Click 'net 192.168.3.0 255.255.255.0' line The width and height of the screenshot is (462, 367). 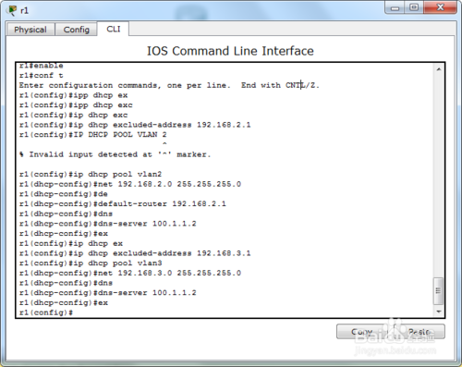click(130, 273)
